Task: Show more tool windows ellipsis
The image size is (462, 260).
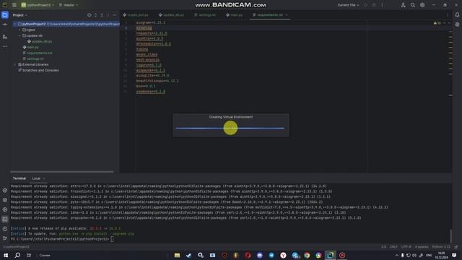Action: 5,46
